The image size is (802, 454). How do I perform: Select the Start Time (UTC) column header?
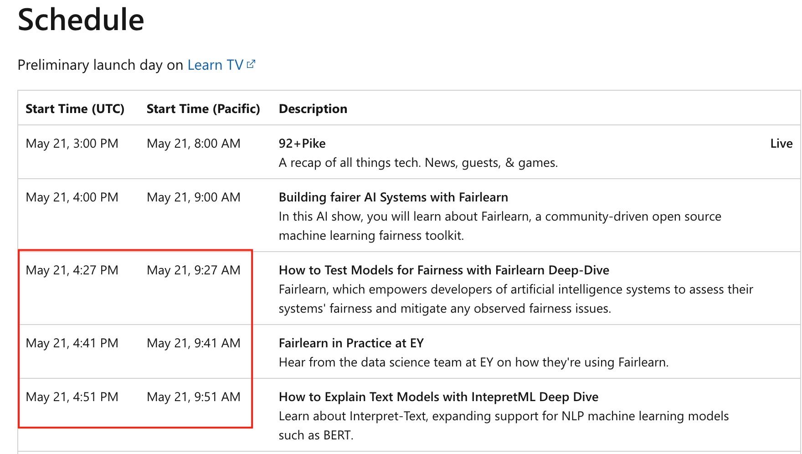pyautogui.click(x=75, y=109)
